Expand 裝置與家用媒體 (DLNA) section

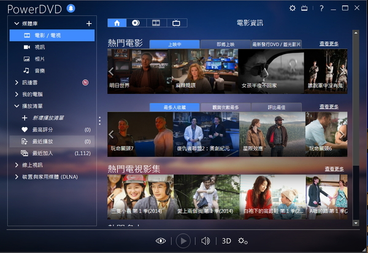click(17, 177)
